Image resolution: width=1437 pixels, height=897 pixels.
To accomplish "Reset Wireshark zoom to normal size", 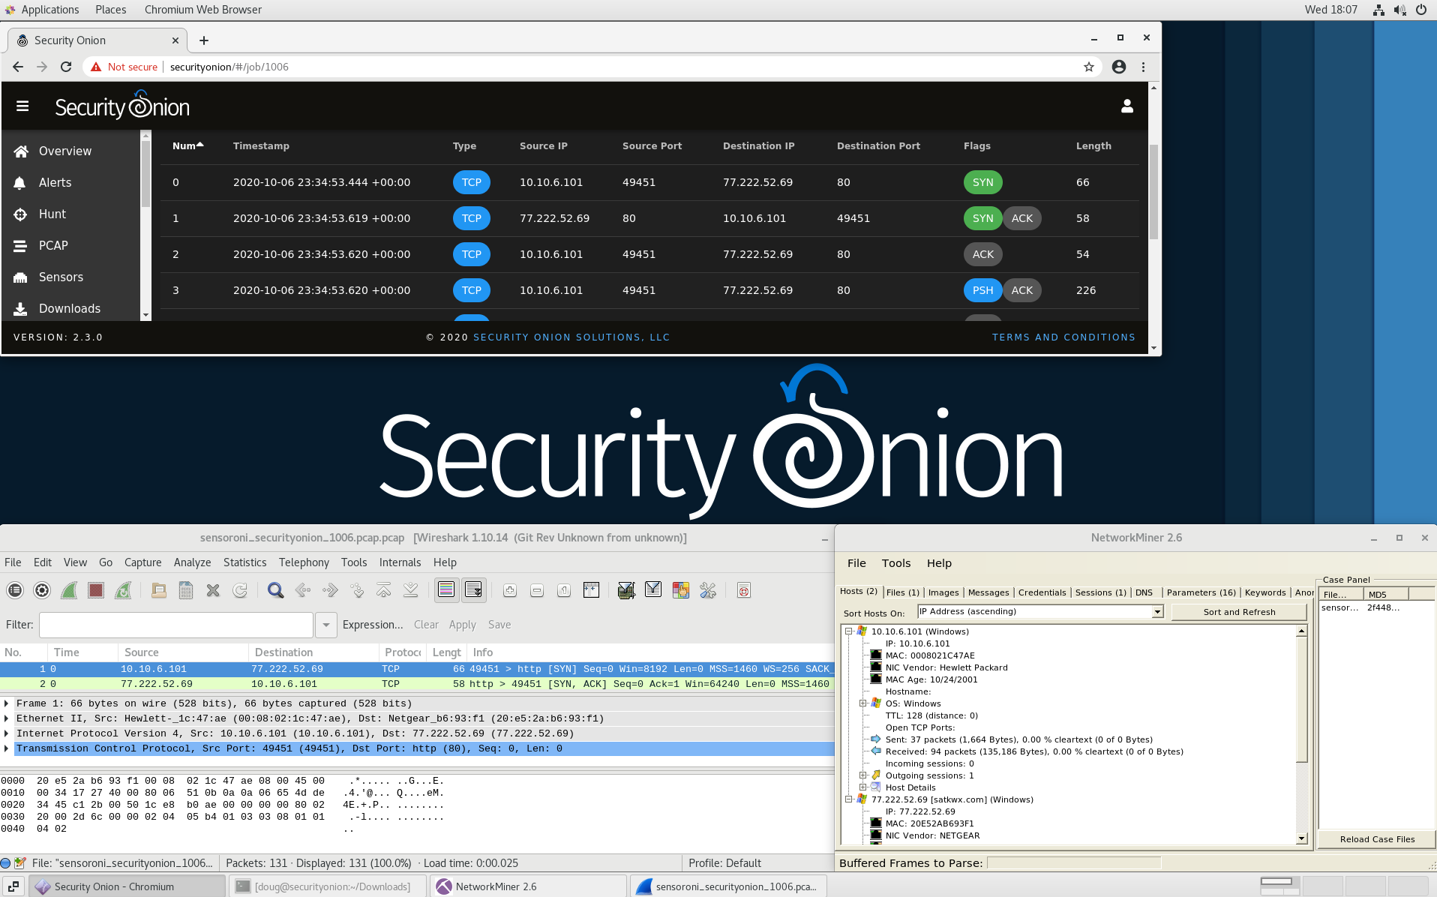I will click(x=564, y=590).
